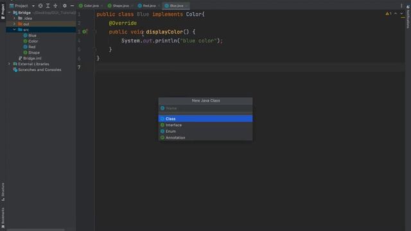Screen dimensions: 411x231
Task: Select the Bridge project root in the tree
Action: point(24,13)
